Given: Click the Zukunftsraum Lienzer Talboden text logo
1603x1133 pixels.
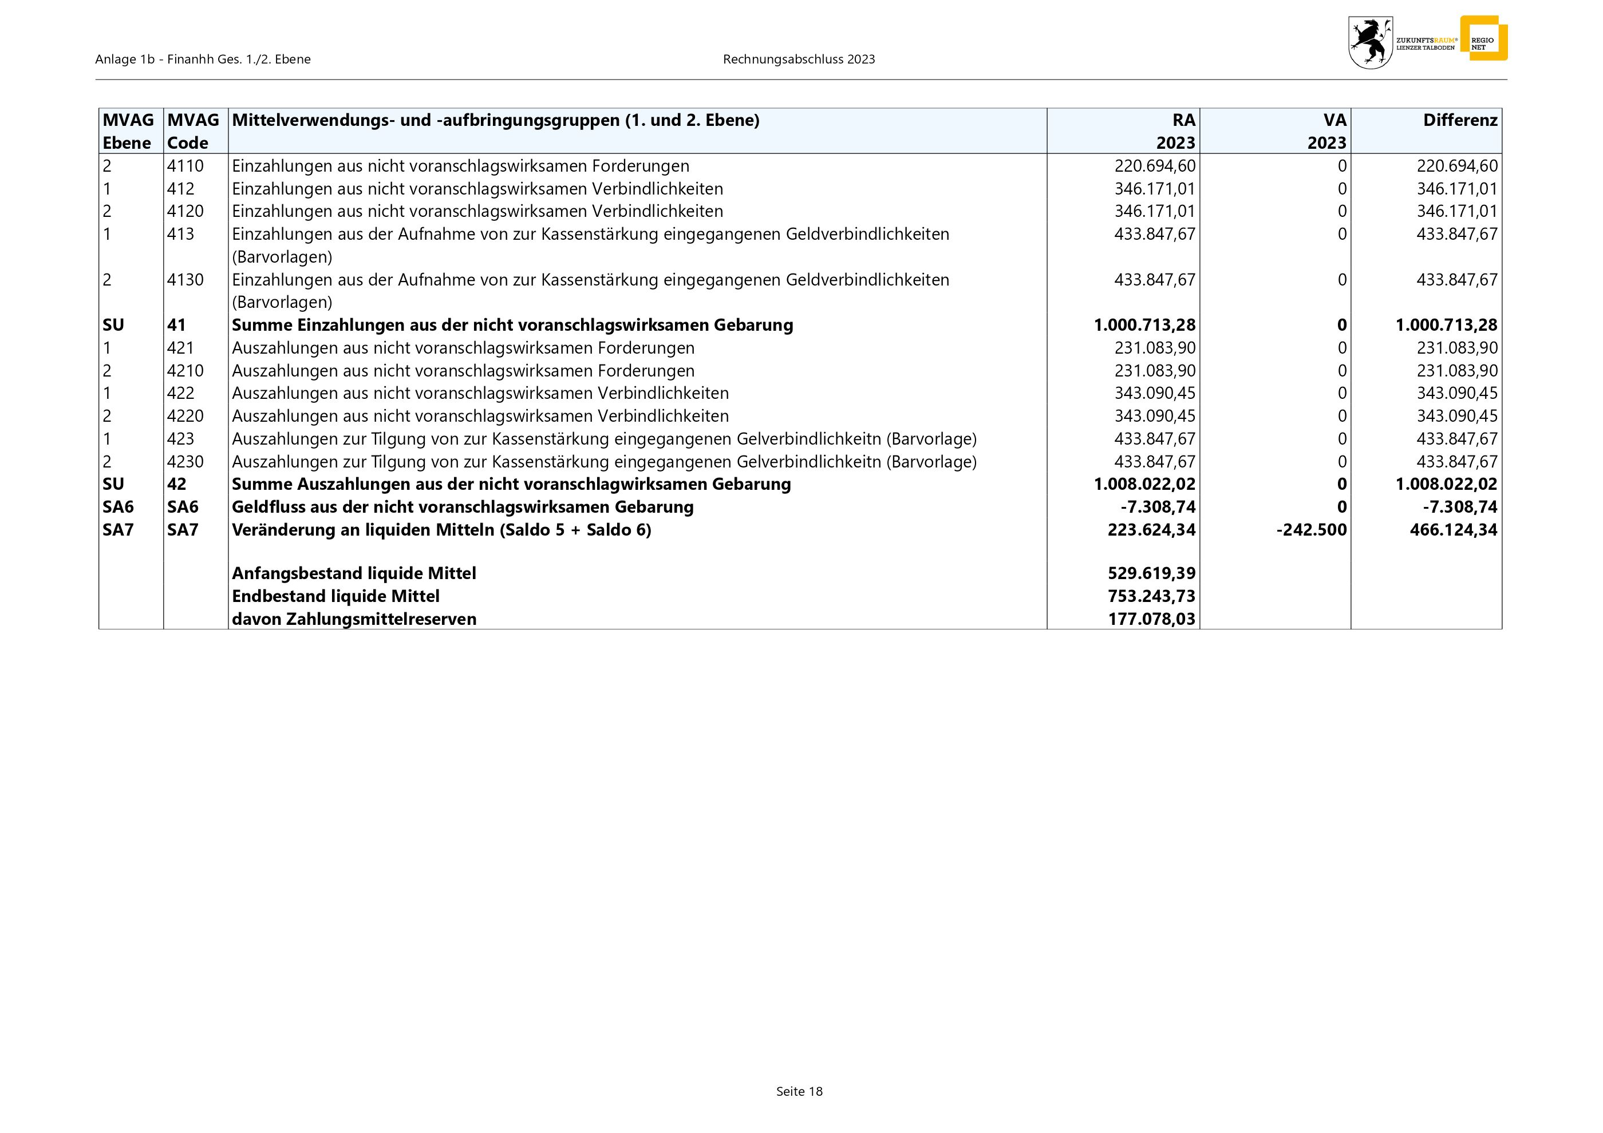Looking at the screenshot, I should [x=1426, y=43].
